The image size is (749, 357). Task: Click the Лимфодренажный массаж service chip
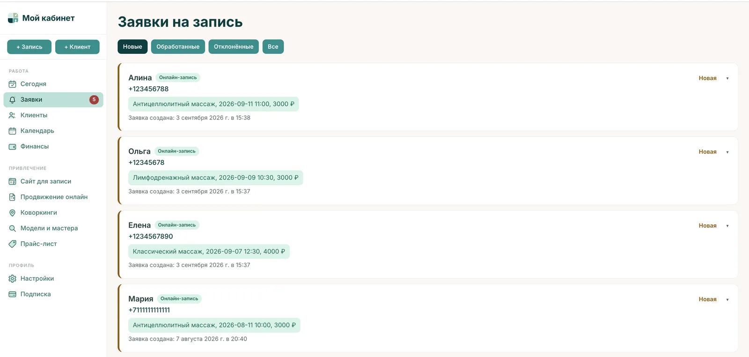tap(215, 178)
